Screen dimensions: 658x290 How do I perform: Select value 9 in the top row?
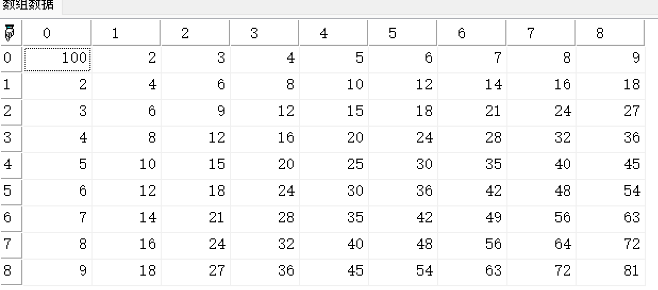point(611,59)
